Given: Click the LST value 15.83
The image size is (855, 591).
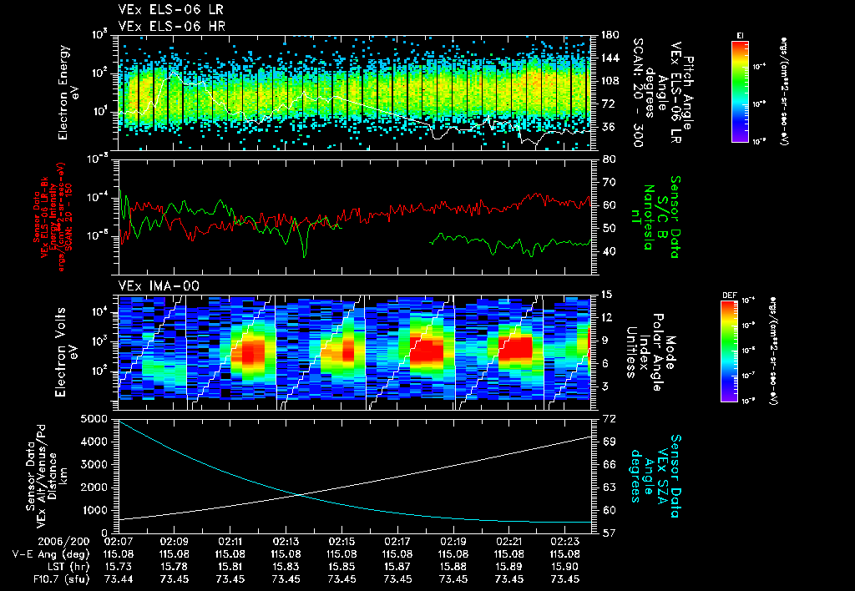Looking at the screenshot, I should [286, 567].
